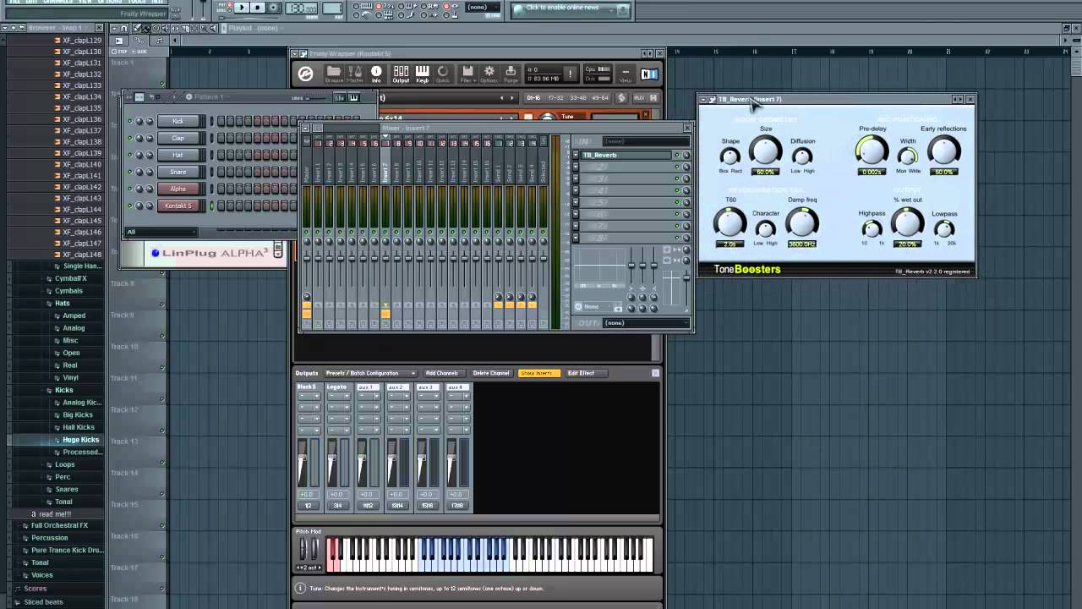
Task: Click the Delete Channel button
Action: tap(491, 373)
